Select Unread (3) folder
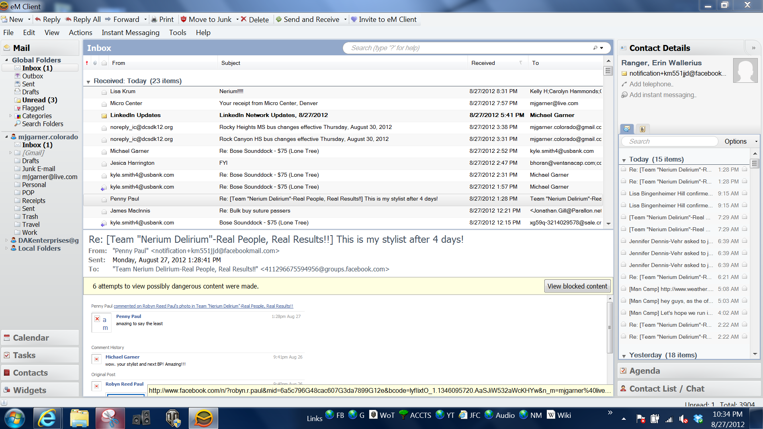The height and width of the screenshot is (429, 763). tap(39, 100)
